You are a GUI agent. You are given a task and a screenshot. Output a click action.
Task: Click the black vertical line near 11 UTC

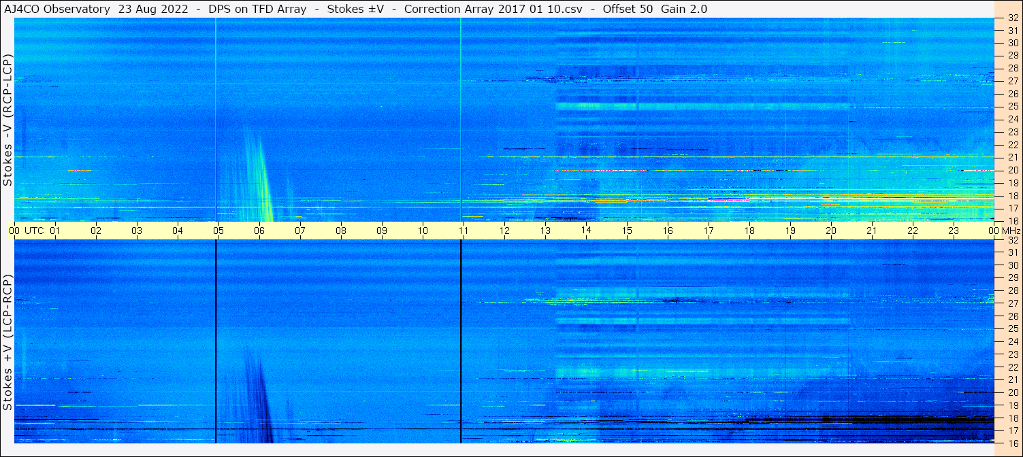[461, 341]
